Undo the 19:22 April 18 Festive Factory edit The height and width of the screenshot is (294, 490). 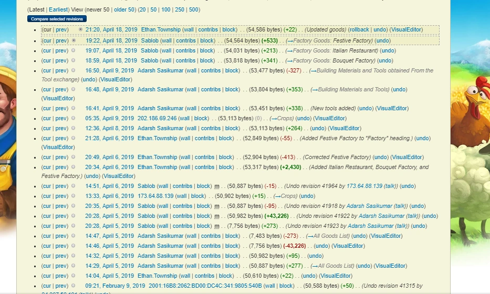(x=382, y=40)
